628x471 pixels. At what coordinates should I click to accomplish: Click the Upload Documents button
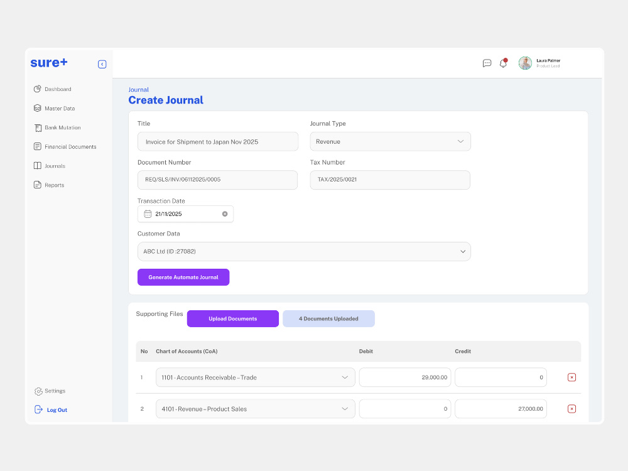(x=233, y=319)
